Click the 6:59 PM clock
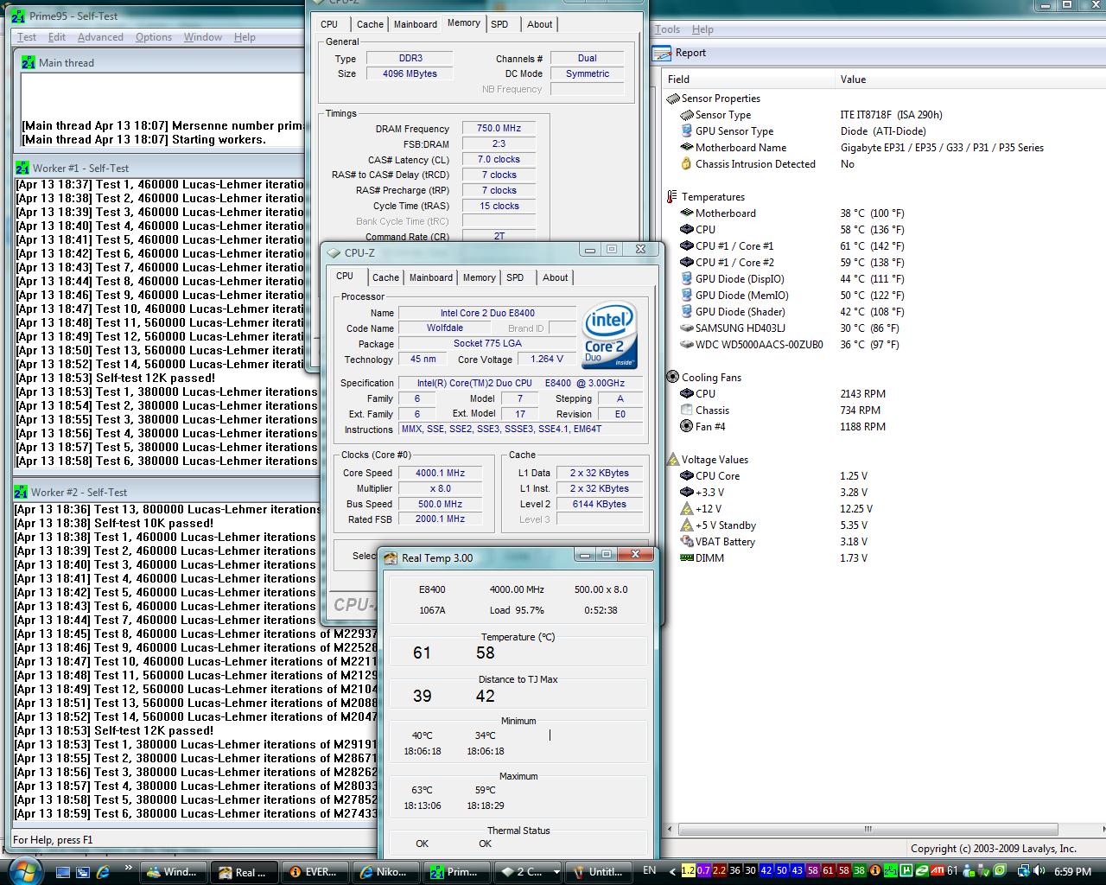 (1072, 872)
